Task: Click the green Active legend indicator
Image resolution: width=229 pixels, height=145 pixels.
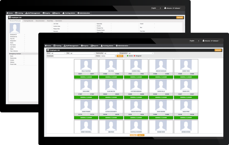Action: click(128, 56)
